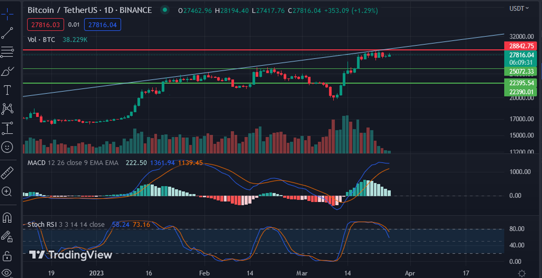
Task: Toggle lock all drawing tools
Action: click(7, 255)
